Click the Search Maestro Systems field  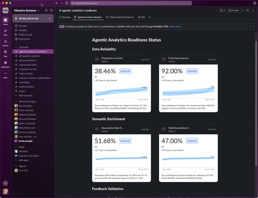(x=131, y=3)
